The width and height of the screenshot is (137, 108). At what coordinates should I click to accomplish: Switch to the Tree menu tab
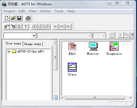pos(13,44)
